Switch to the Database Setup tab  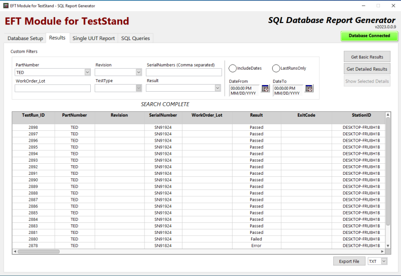point(26,39)
